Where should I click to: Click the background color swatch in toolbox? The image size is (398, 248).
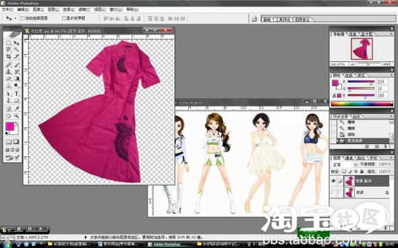point(16,131)
